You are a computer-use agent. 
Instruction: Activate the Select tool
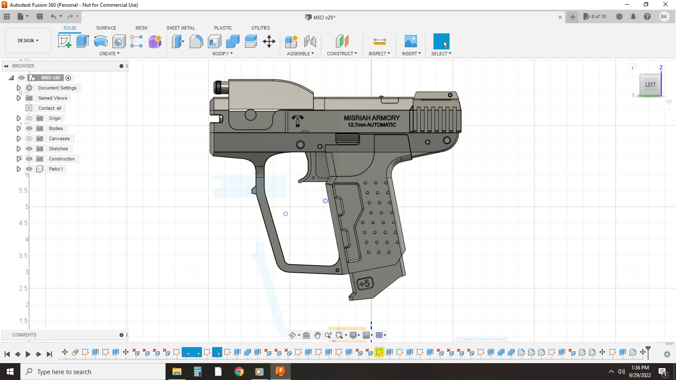click(x=441, y=41)
